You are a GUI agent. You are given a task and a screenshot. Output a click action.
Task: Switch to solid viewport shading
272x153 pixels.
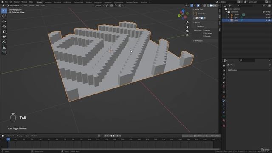(211, 6)
